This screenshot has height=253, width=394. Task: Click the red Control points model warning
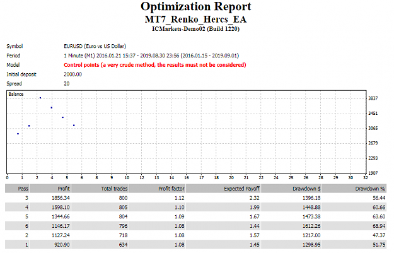[155, 65]
